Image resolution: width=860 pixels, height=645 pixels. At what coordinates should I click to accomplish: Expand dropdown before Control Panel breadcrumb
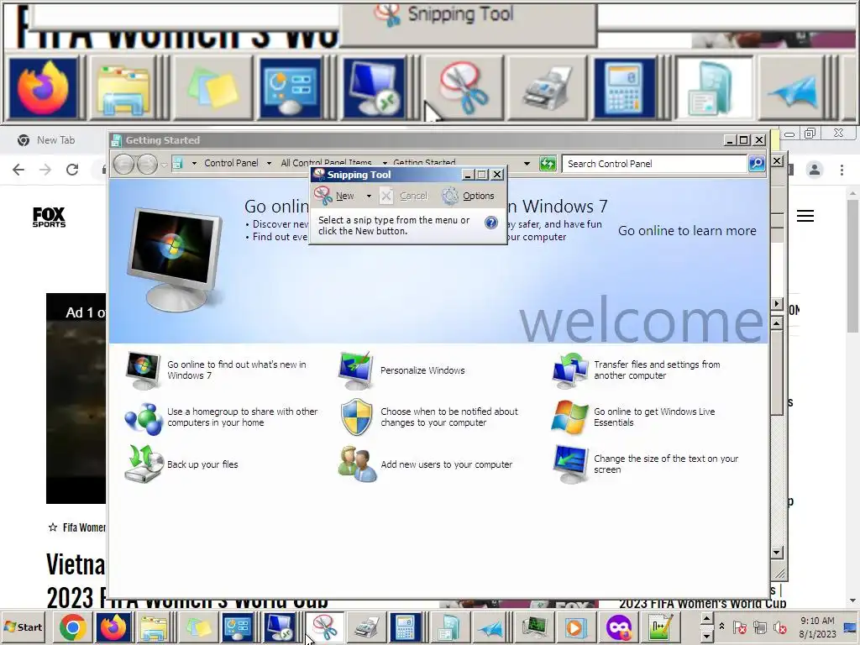(194, 163)
